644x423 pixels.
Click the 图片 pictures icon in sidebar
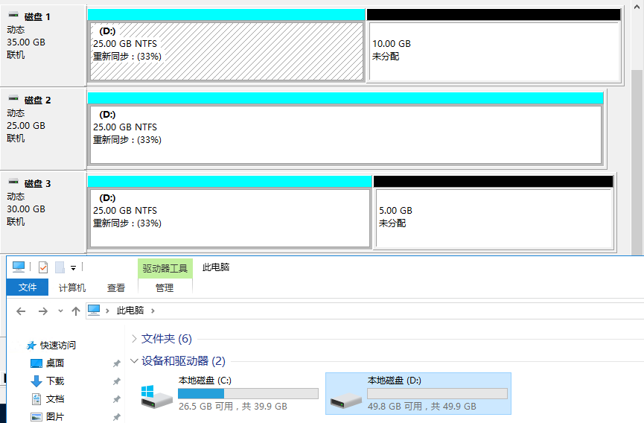36,416
